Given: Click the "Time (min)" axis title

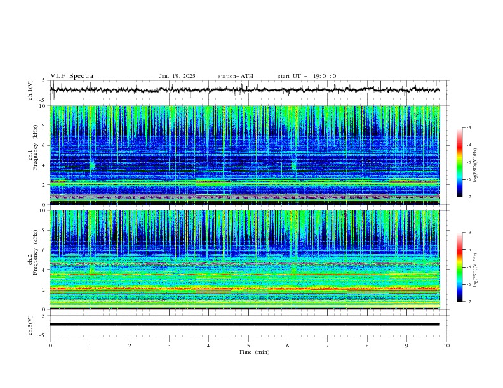Looking at the screenshot, I should click(254, 352).
